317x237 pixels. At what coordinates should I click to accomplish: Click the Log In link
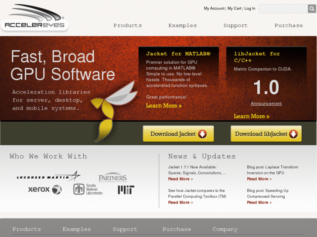[x=250, y=8]
